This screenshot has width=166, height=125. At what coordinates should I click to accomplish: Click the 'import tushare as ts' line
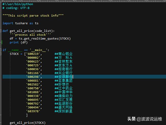(21, 23)
